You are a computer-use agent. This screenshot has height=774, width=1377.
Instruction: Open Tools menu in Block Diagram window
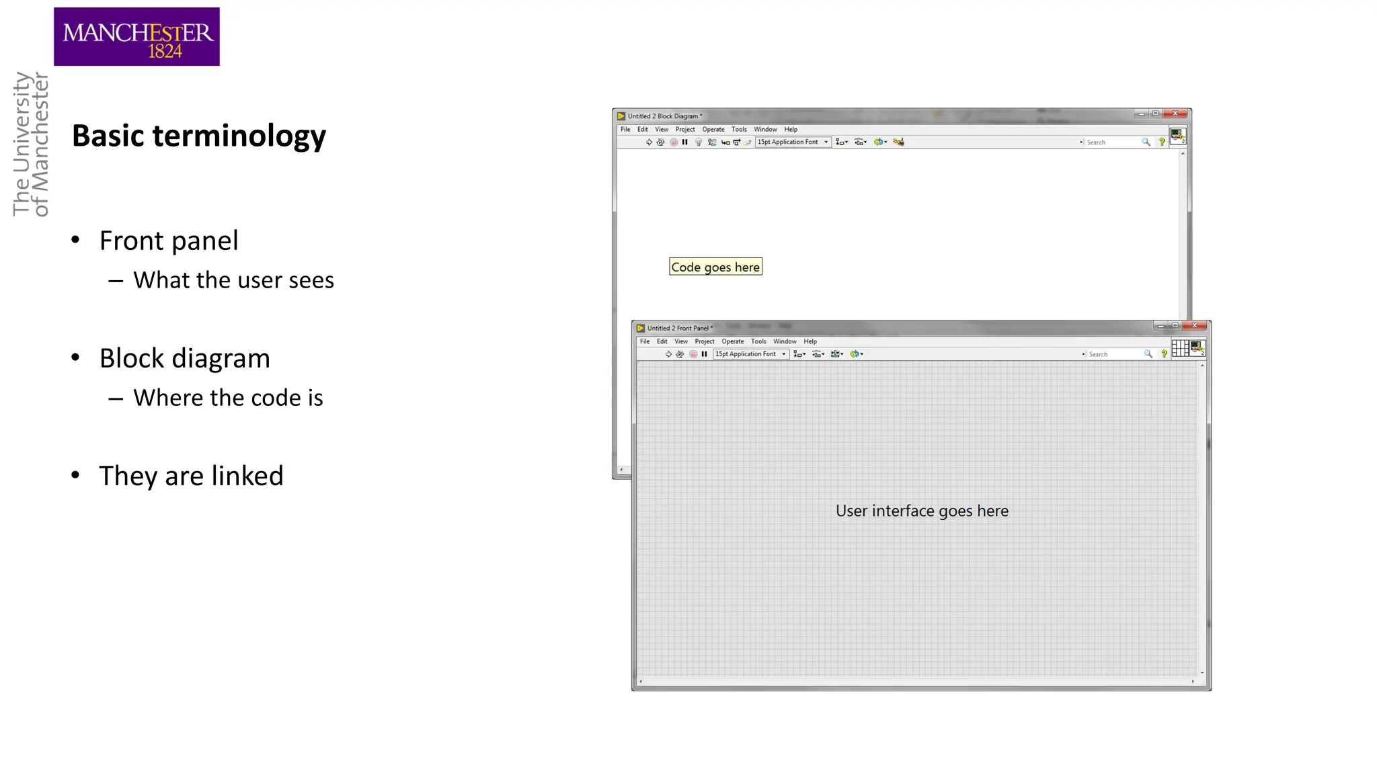coord(739,129)
